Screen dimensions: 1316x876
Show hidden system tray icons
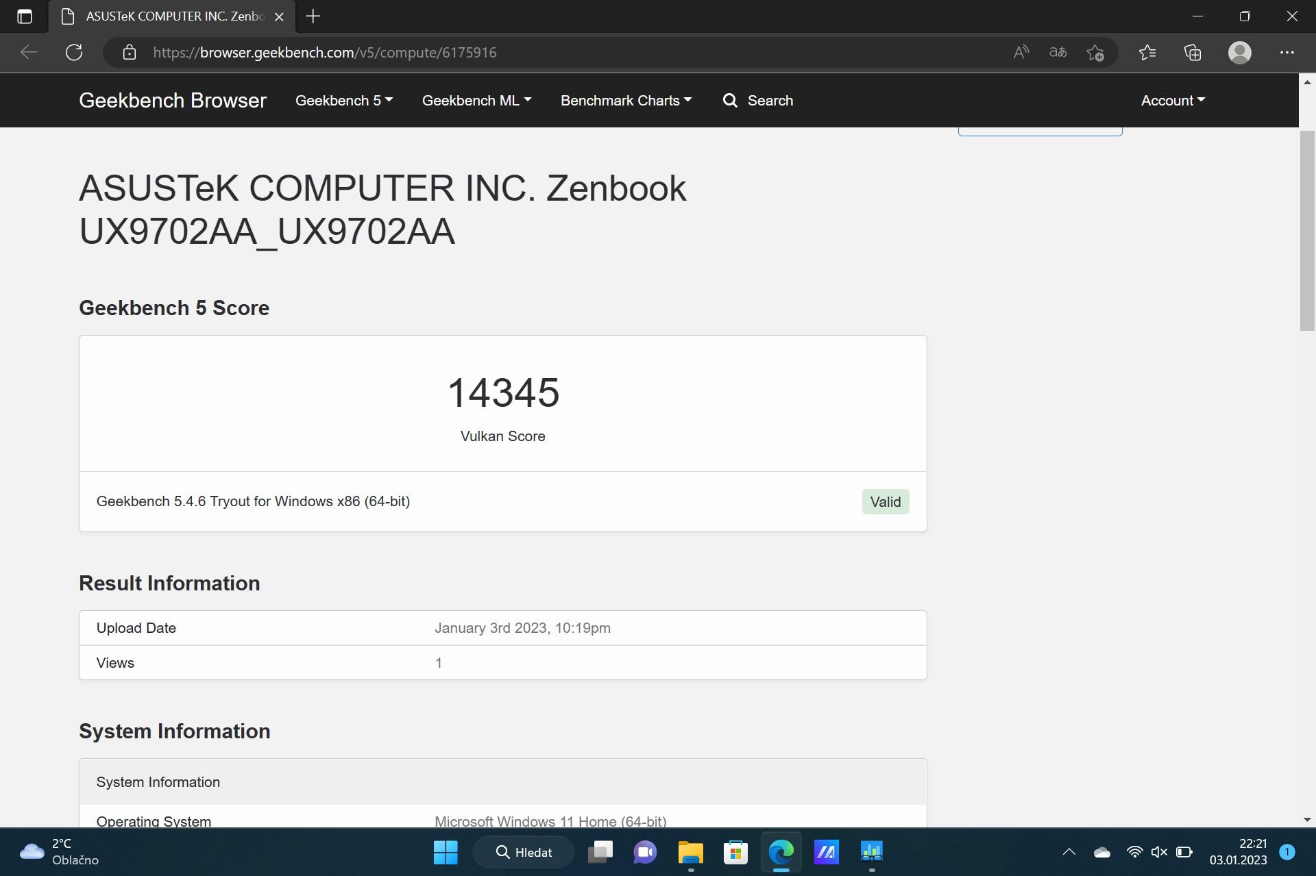pyautogui.click(x=1069, y=852)
